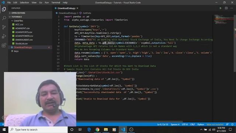Change indentation via Spaces: 4
Screen dimensions: 236x133
(175, 125)
